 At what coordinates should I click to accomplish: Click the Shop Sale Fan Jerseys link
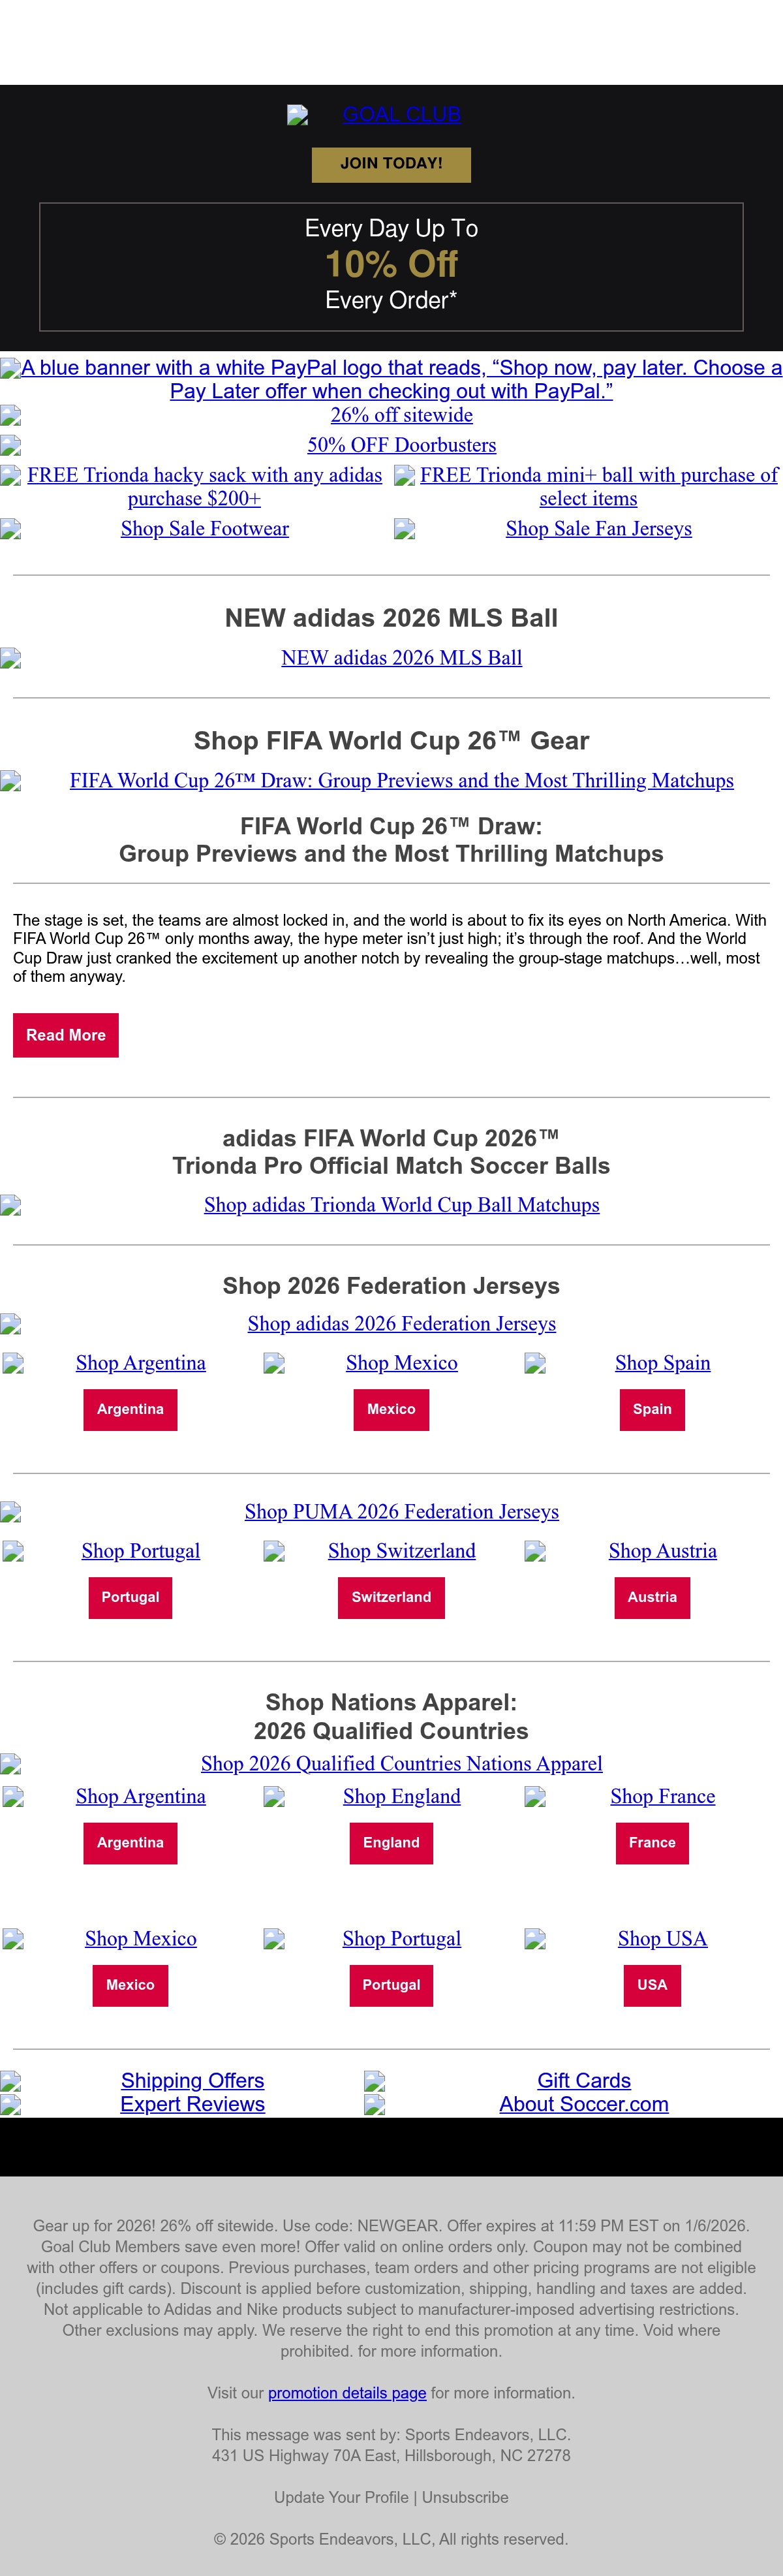pos(598,529)
